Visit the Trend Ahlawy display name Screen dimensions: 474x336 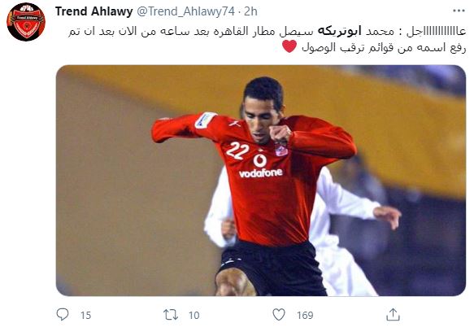click(x=94, y=11)
